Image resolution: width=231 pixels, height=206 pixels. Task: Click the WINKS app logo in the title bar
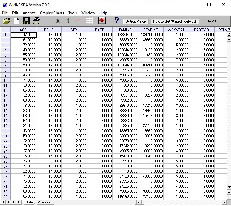[x=5, y=5]
